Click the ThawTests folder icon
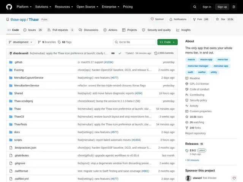 coord(11,124)
